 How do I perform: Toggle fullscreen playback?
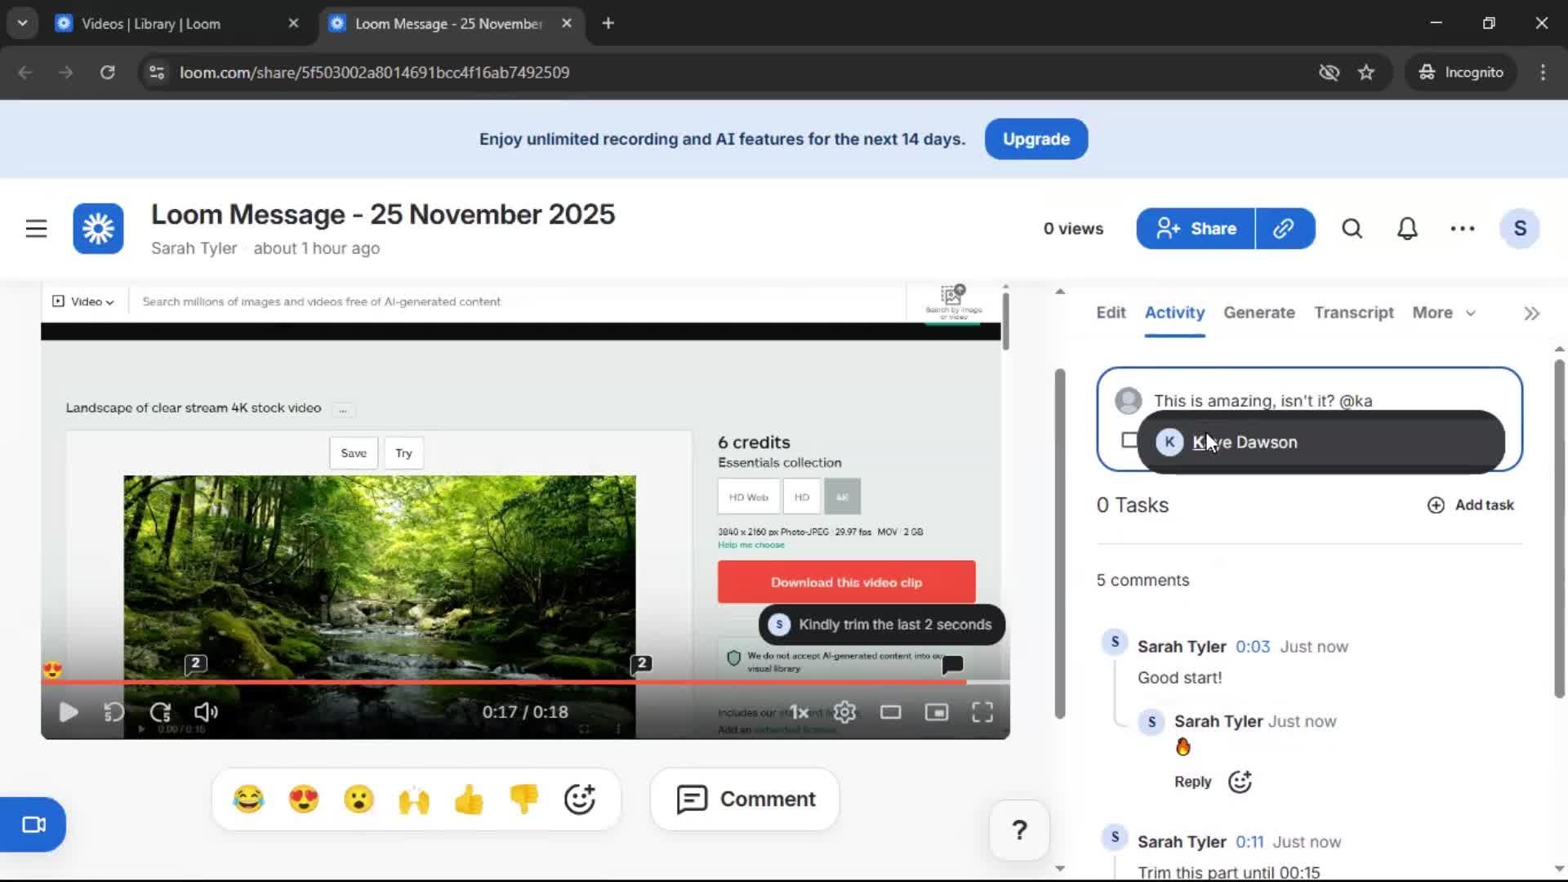pos(982,711)
